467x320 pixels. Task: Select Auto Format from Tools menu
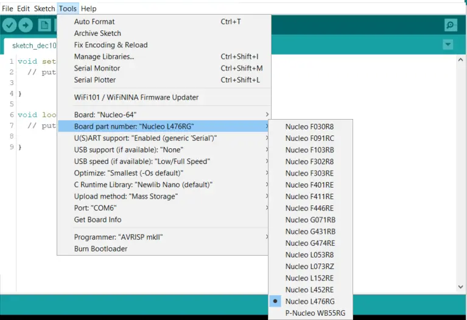(x=94, y=22)
